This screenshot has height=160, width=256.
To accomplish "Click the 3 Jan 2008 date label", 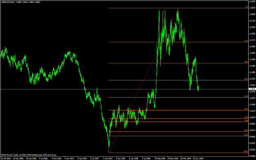I will (x=121, y=158).
